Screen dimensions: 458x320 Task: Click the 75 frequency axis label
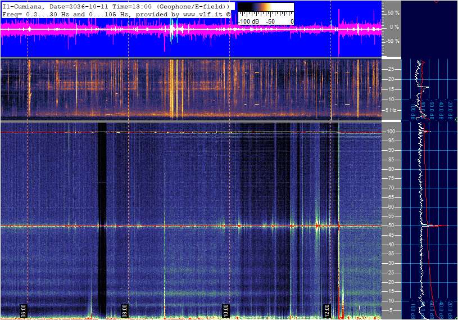(x=391, y=178)
